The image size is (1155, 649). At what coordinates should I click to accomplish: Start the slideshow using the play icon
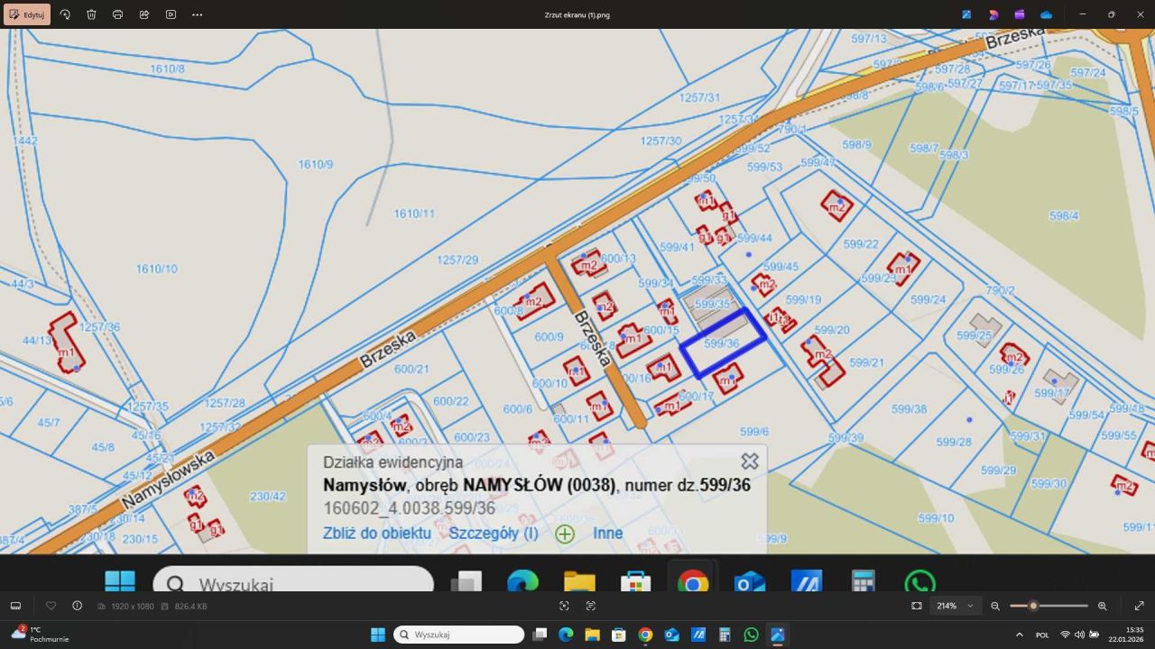(x=171, y=14)
